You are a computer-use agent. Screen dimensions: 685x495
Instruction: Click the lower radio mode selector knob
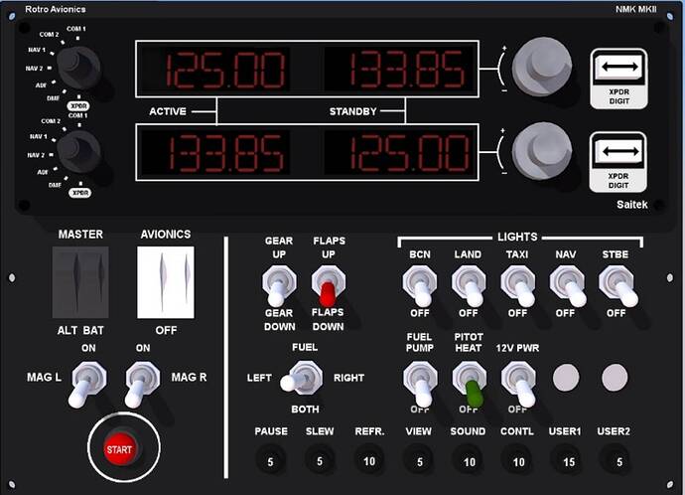tap(76, 152)
